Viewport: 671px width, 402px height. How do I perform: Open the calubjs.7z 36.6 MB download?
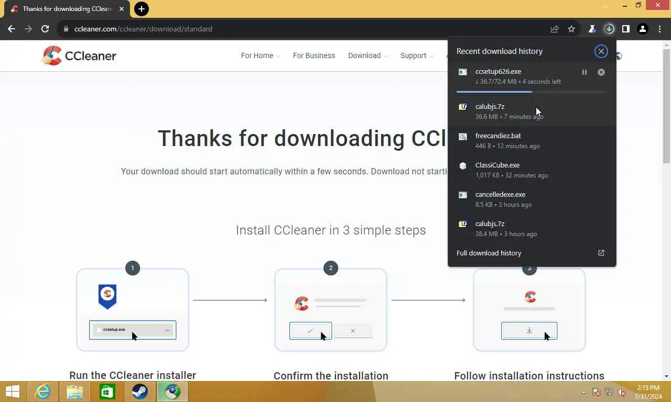pyautogui.click(x=532, y=111)
